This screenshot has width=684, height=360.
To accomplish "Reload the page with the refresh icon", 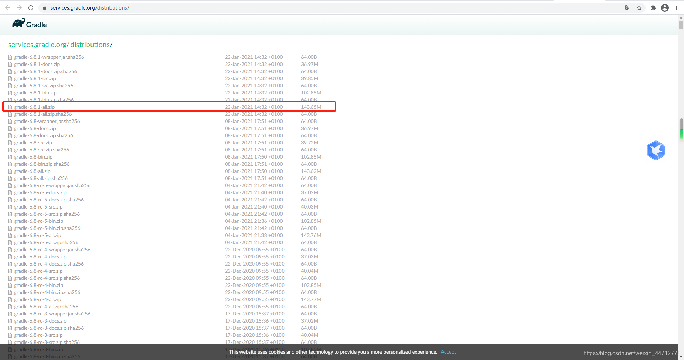I will pyautogui.click(x=31, y=8).
